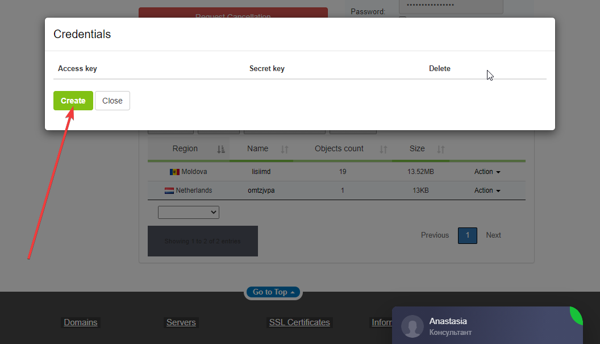Click the green Create button
The image size is (600, 344).
(x=73, y=101)
